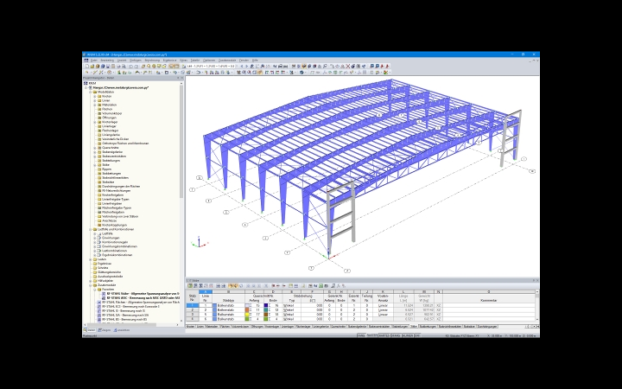
Task: Toggle HLINIEN in the status bar
Action: pos(408,335)
